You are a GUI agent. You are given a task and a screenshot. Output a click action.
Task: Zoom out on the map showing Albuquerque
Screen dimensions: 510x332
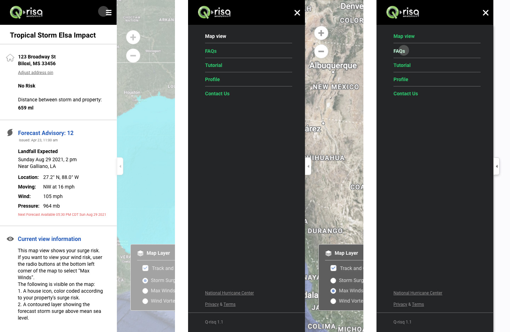pos(321,51)
